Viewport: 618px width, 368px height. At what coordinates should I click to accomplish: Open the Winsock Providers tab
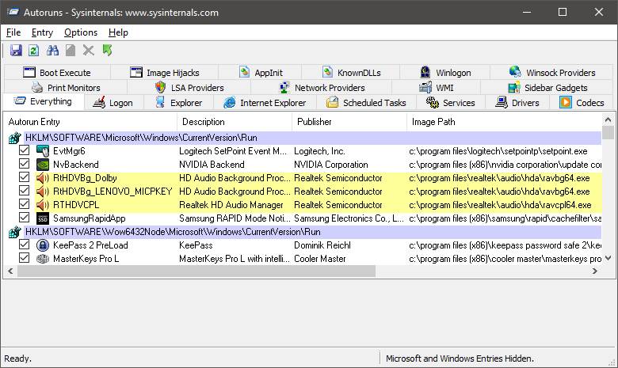click(x=552, y=73)
